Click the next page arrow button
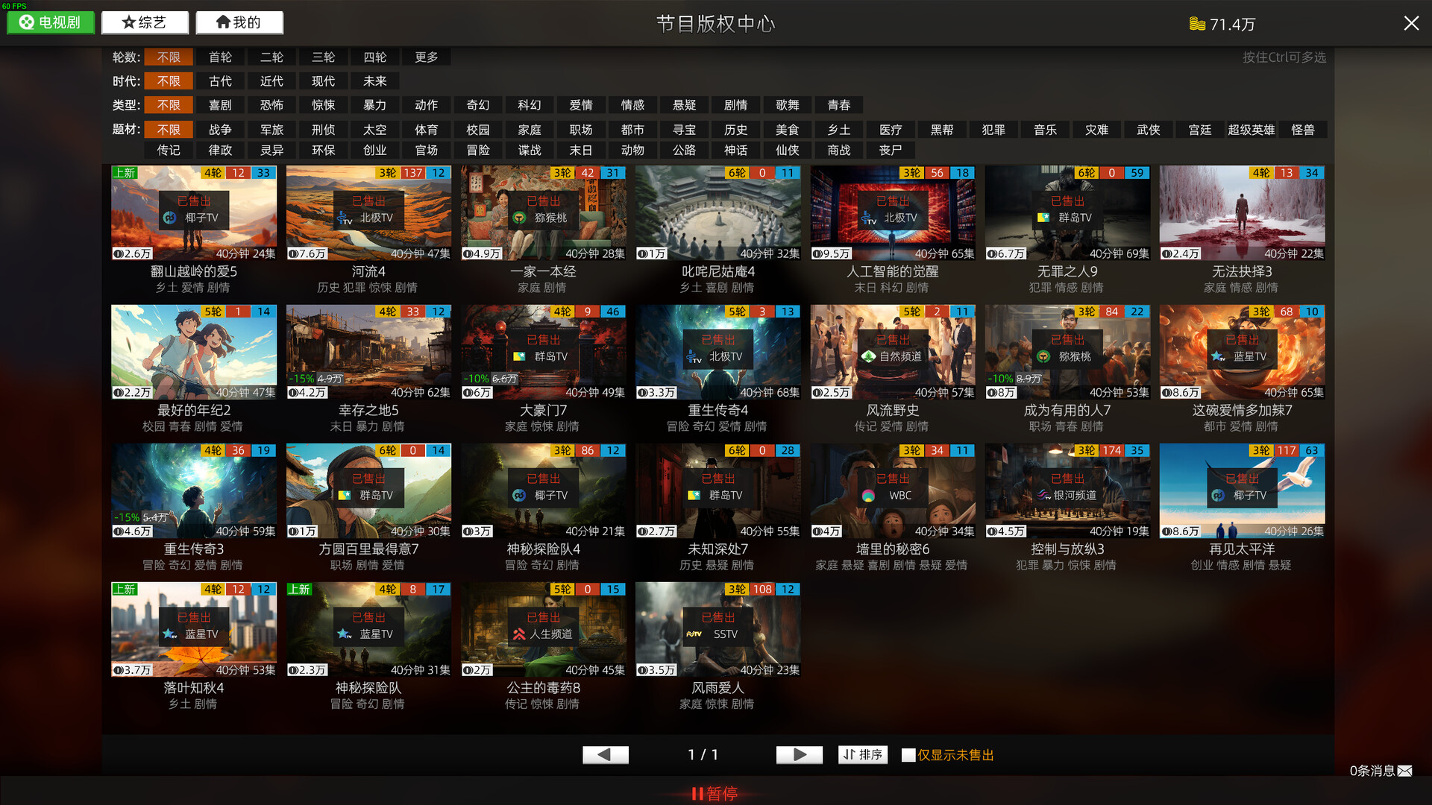Image resolution: width=1432 pixels, height=805 pixels. point(799,754)
